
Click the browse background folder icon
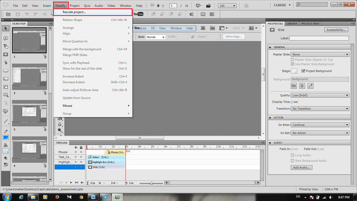294,86
